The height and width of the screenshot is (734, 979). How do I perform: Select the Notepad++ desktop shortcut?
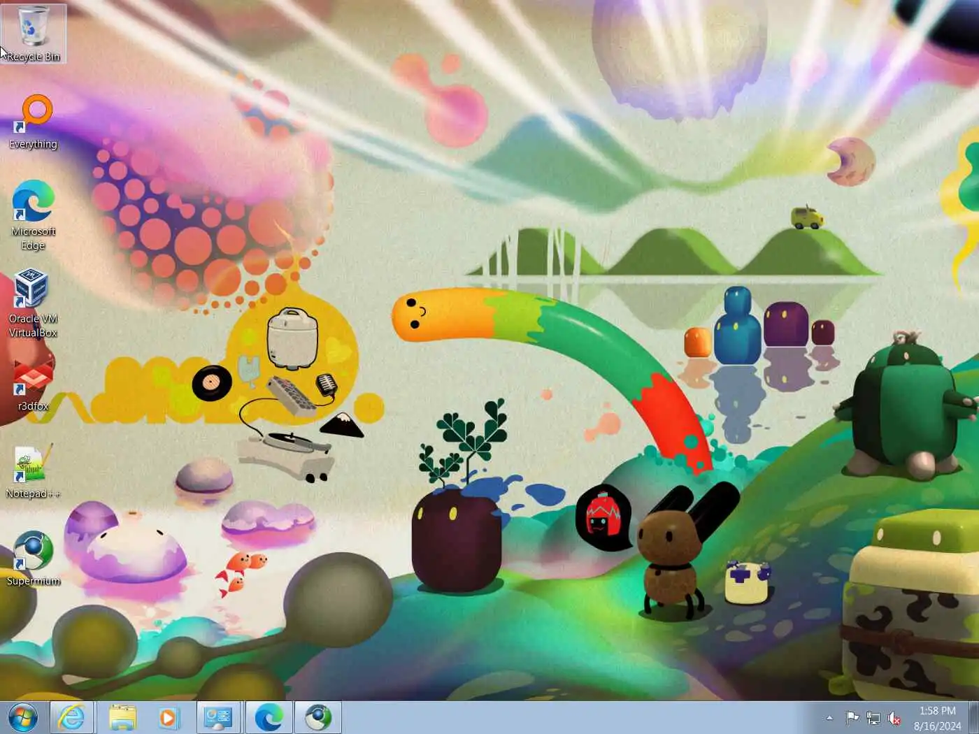(33, 472)
